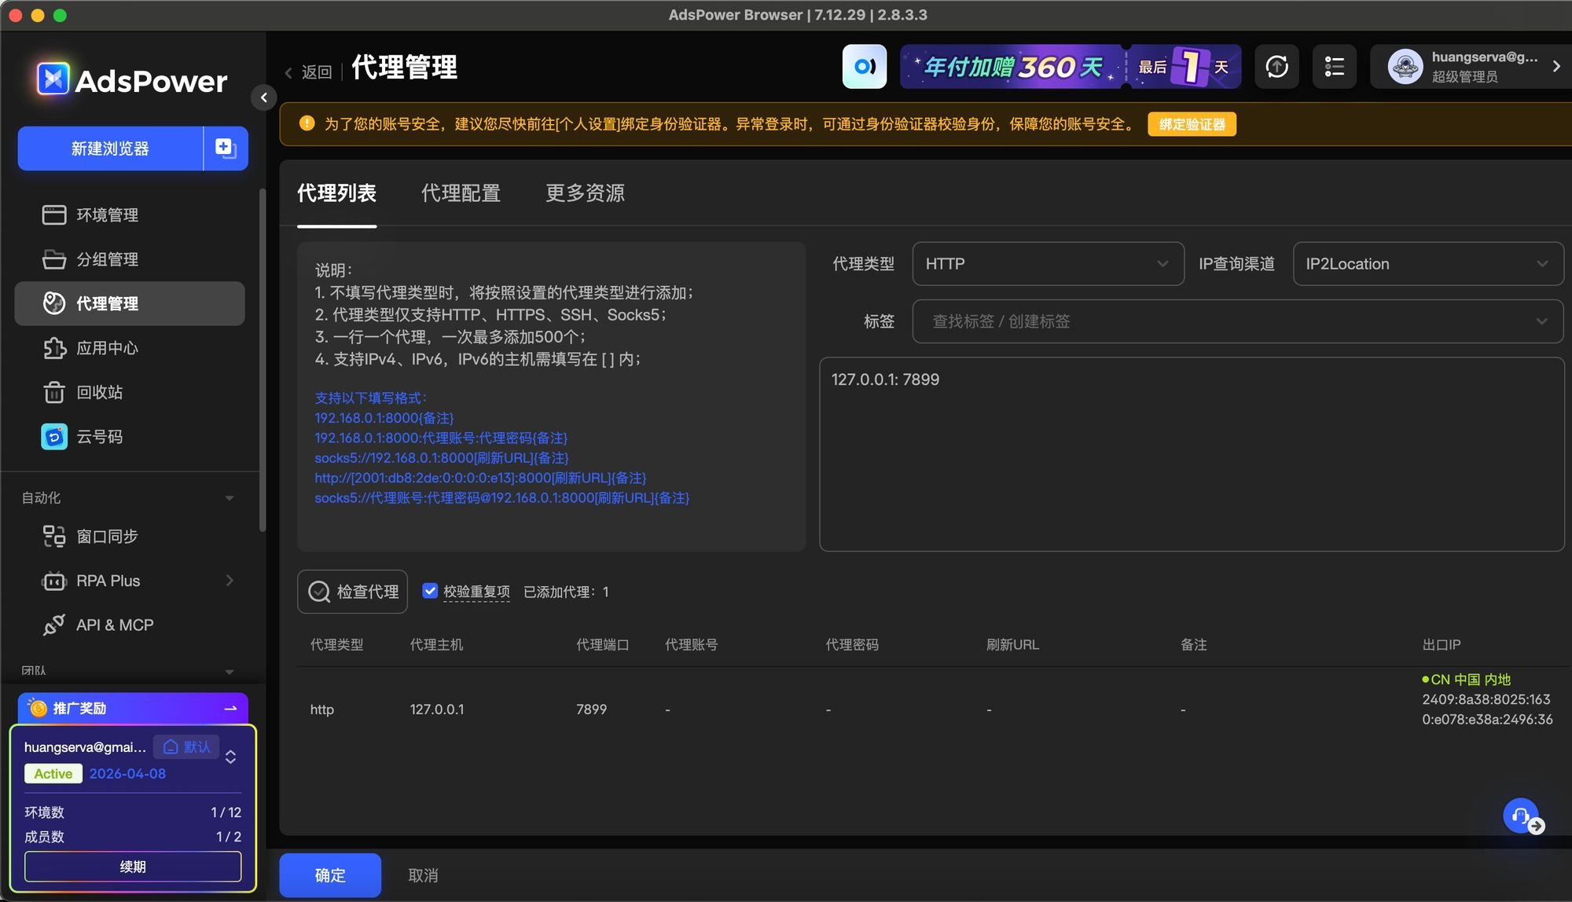Open the user profile menu chevron
The width and height of the screenshot is (1572, 902).
(x=1556, y=67)
